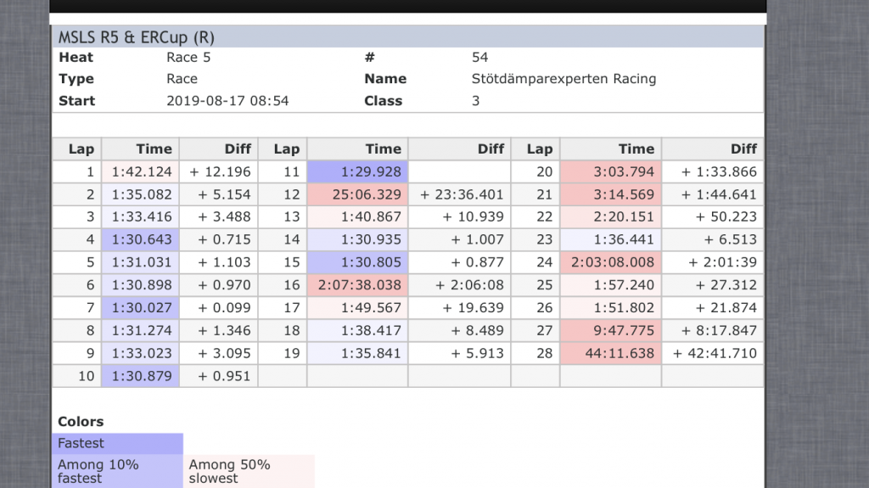
Task: Click lap 1 diff + 12.196
Action: coord(219,172)
